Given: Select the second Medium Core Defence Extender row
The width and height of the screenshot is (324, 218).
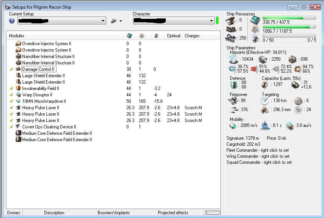Looking at the screenshot, I should tap(113, 140).
